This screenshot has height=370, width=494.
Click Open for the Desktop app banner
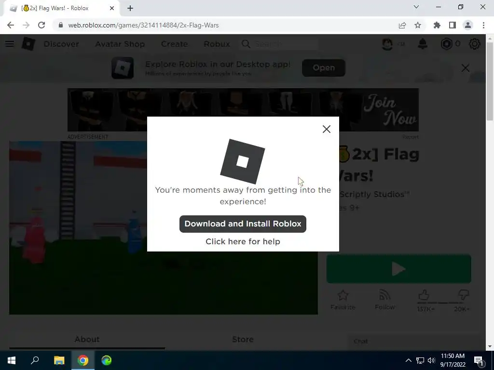(324, 67)
